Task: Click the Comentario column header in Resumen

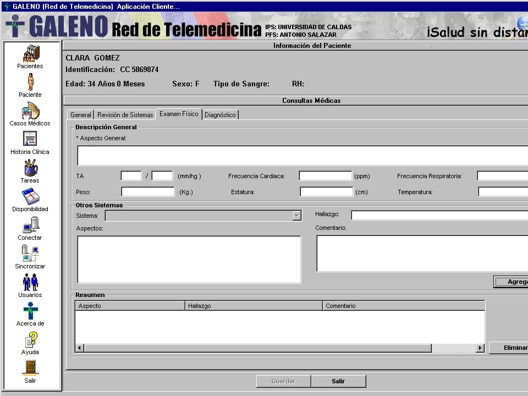Action: pos(404,306)
